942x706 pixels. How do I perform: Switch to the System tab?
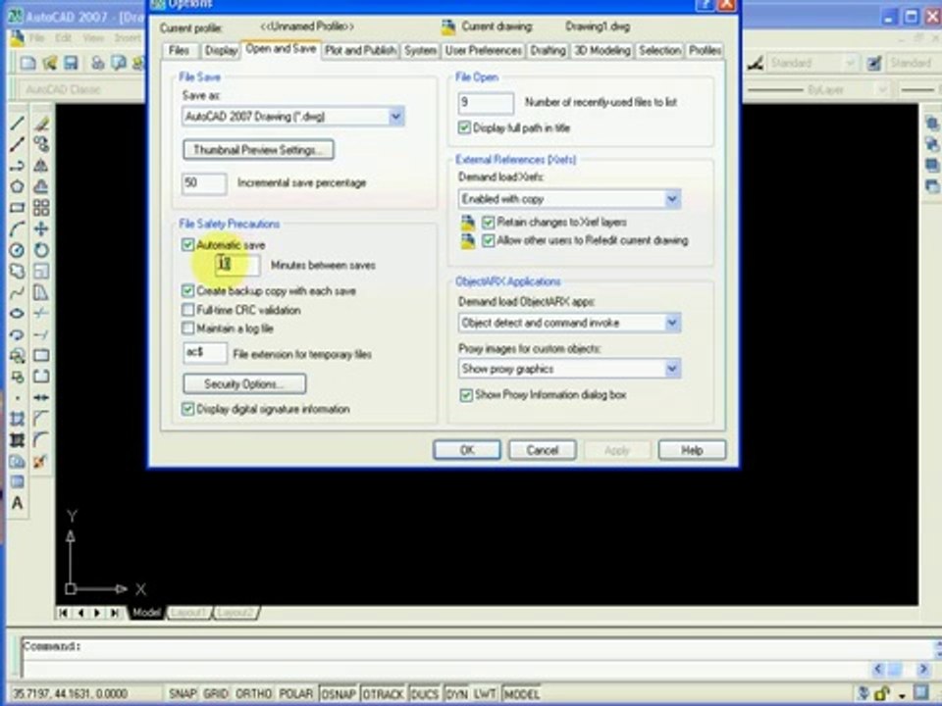point(420,50)
